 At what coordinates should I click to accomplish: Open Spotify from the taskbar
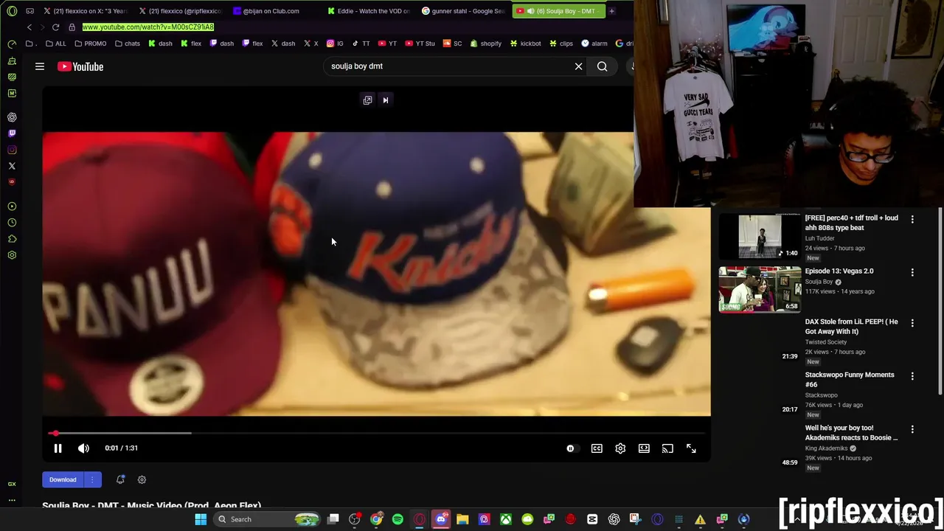coord(398,519)
